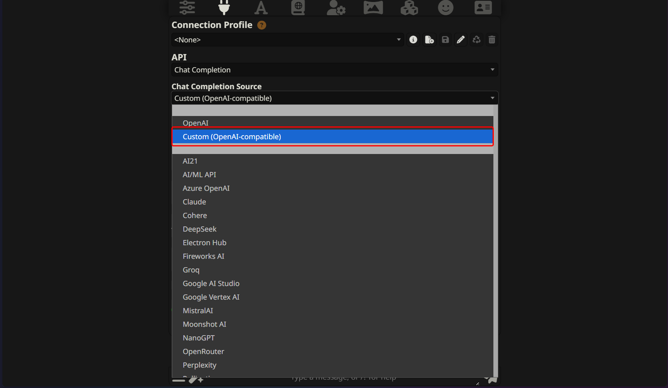Collapse the Chat Completion Source dropdown

tap(334, 98)
